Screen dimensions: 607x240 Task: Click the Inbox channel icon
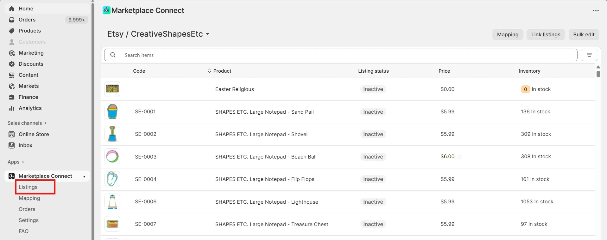click(12, 146)
